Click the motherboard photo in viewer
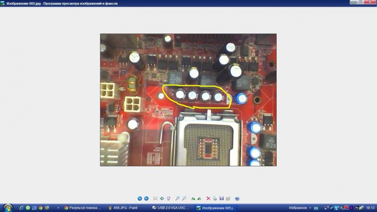This screenshot has height=212, width=377. point(188,99)
